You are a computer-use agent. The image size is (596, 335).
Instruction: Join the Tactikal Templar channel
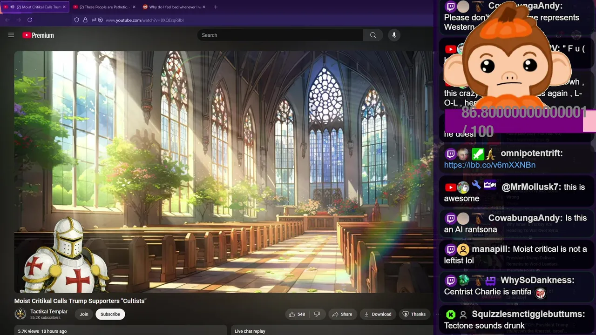tap(84, 314)
